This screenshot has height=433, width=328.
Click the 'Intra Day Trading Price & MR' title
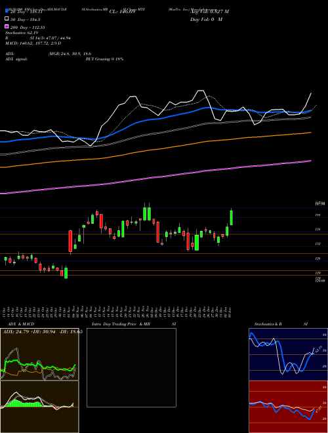click(x=121, y=324)
